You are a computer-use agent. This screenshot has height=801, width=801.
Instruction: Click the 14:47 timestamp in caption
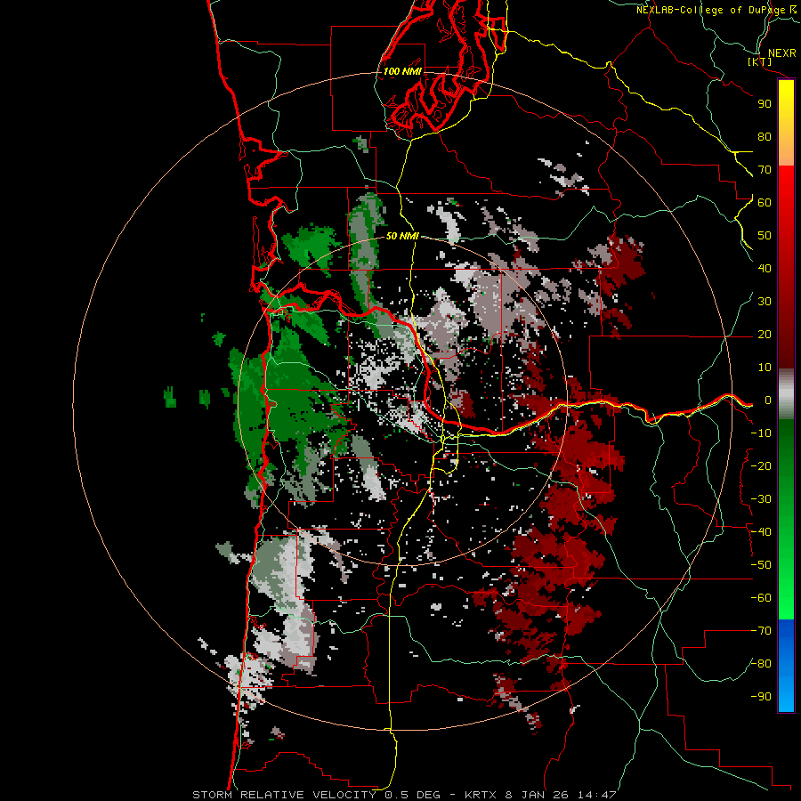(x=596, y=795)
